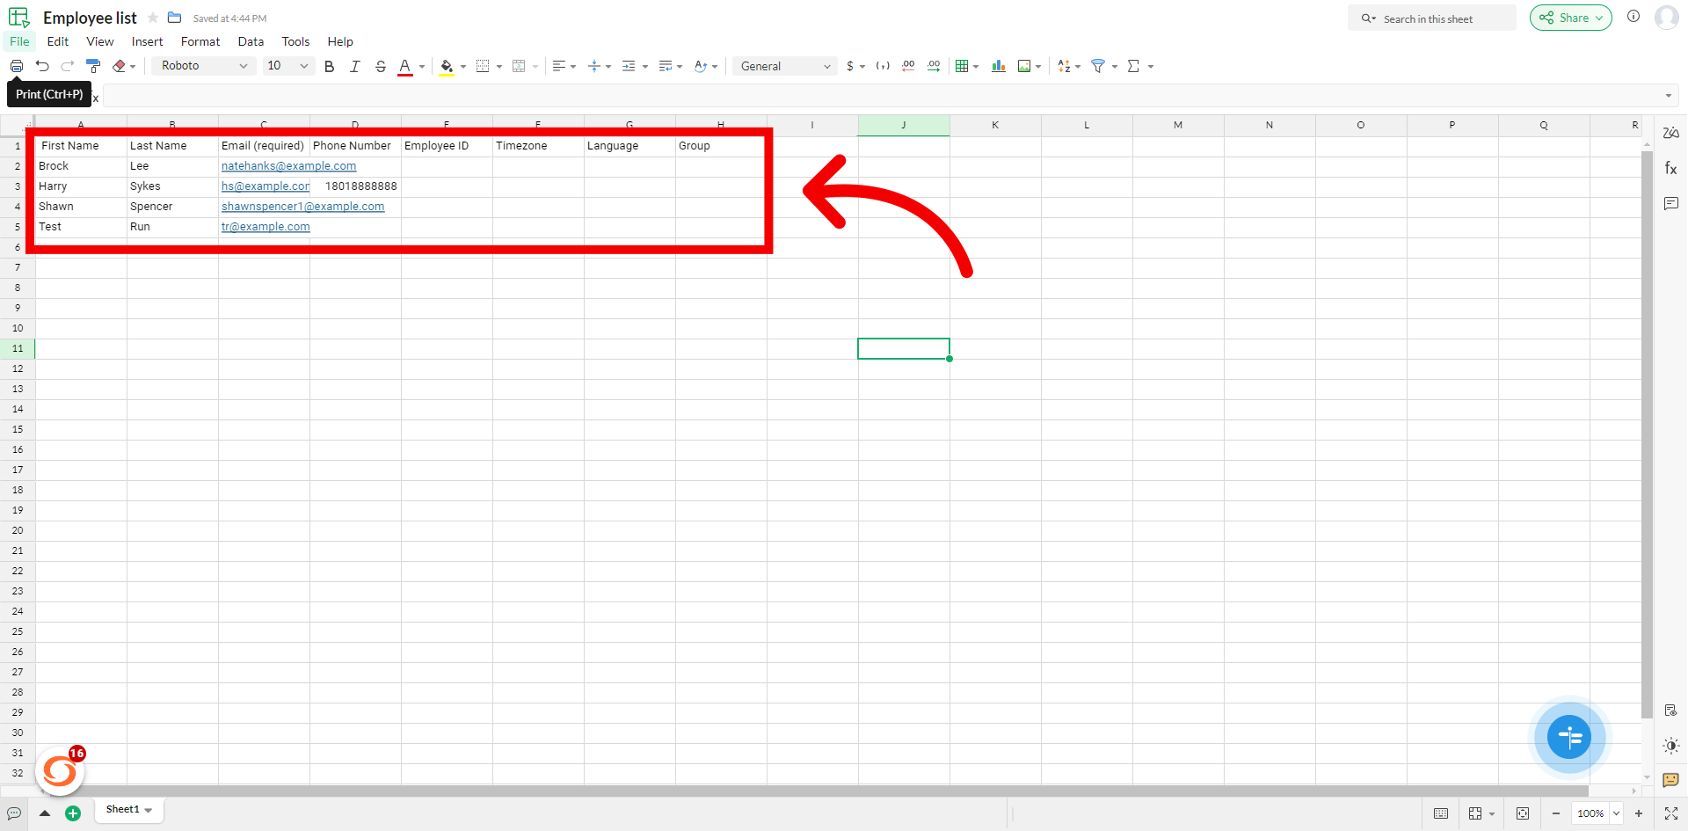1688x831 pixels.
Task: Open the fx functions side panel
Action: pyautogui.click(x=1670, y=168)
